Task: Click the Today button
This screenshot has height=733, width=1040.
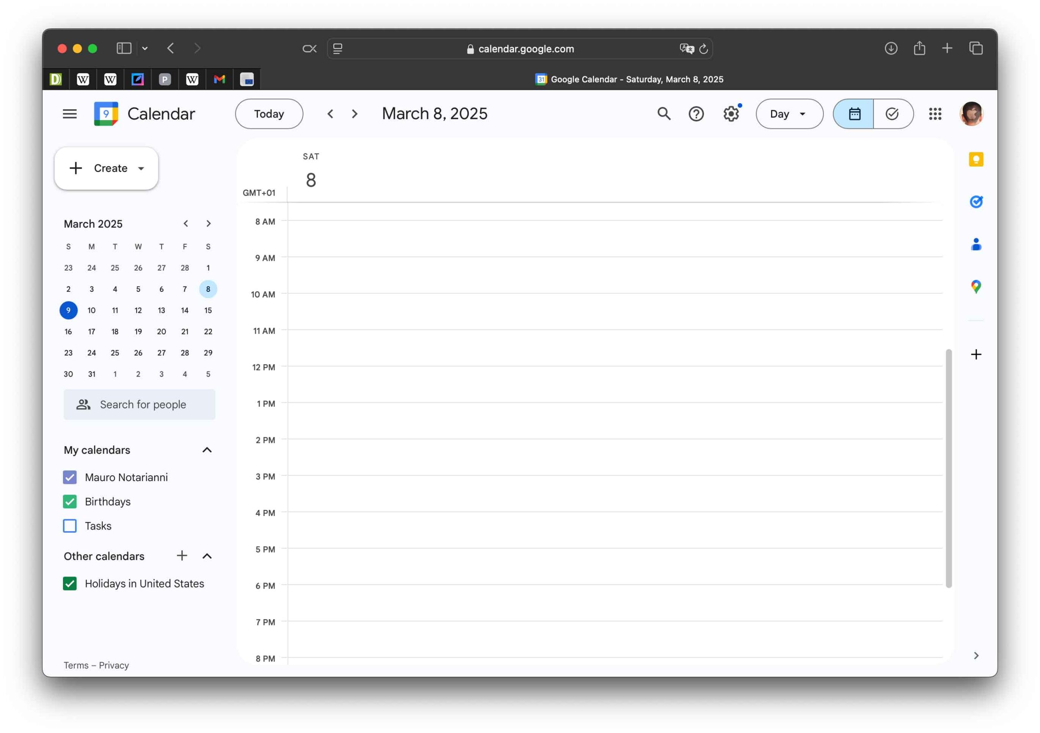Action: point(269,114)
